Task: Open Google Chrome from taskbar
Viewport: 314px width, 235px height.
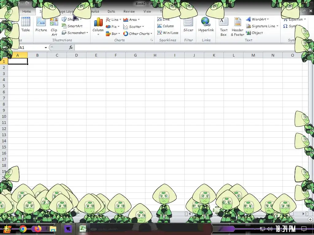Action: 23,229
